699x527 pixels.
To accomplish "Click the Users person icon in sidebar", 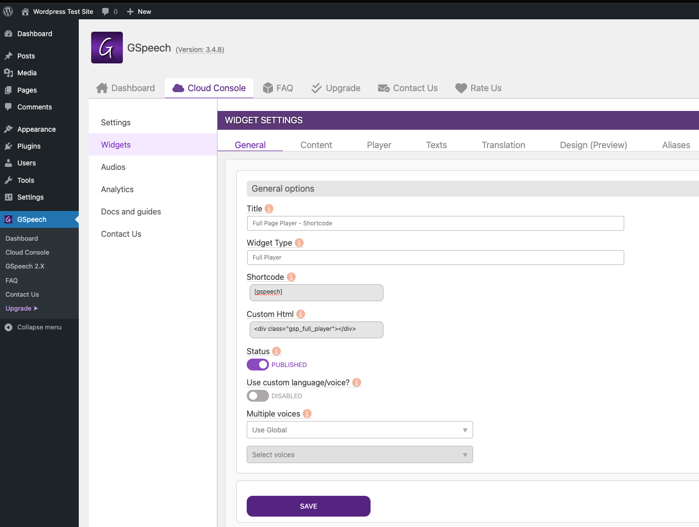I will tap(8, 163).
